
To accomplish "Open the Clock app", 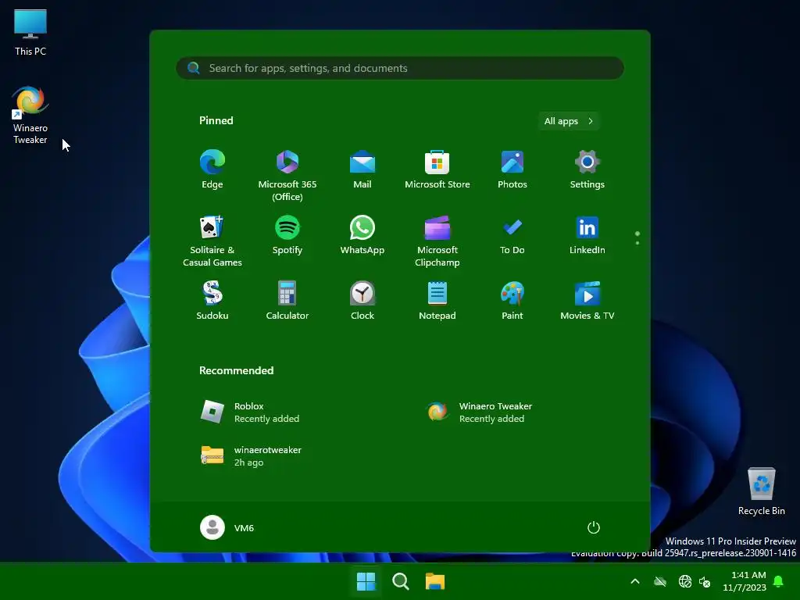I will point(362,301).
